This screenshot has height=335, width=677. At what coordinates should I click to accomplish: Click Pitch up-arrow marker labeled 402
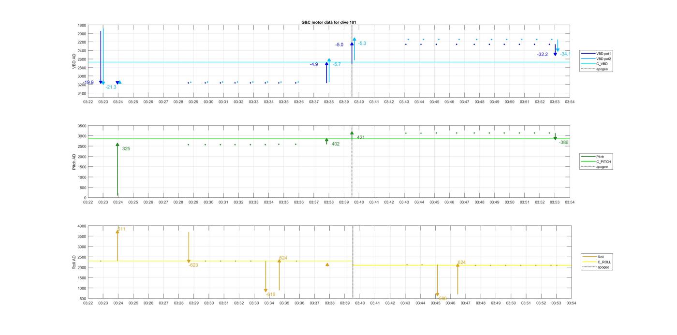click(x=326, y=140)
